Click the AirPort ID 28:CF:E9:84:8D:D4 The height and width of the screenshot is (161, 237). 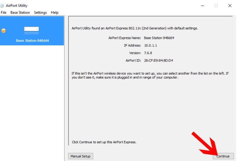pos(158,60)
